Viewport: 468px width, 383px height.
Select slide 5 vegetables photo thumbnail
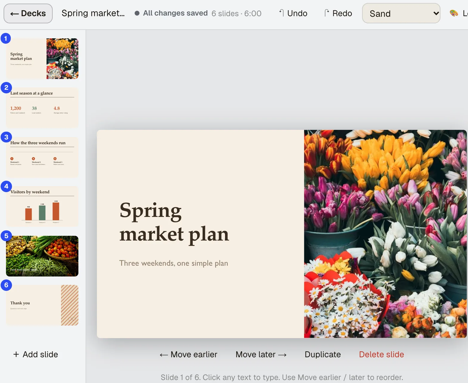[x=42, y=256]
